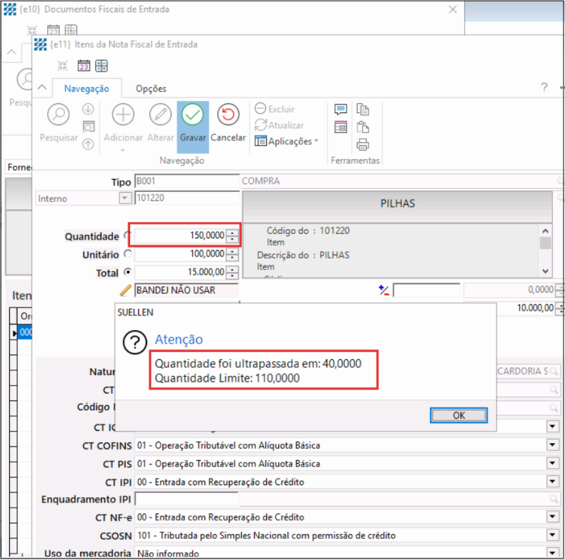Click OK in the Atenção dialog
The width and height of the screenshot is (565, 559).
pos(458,415)
